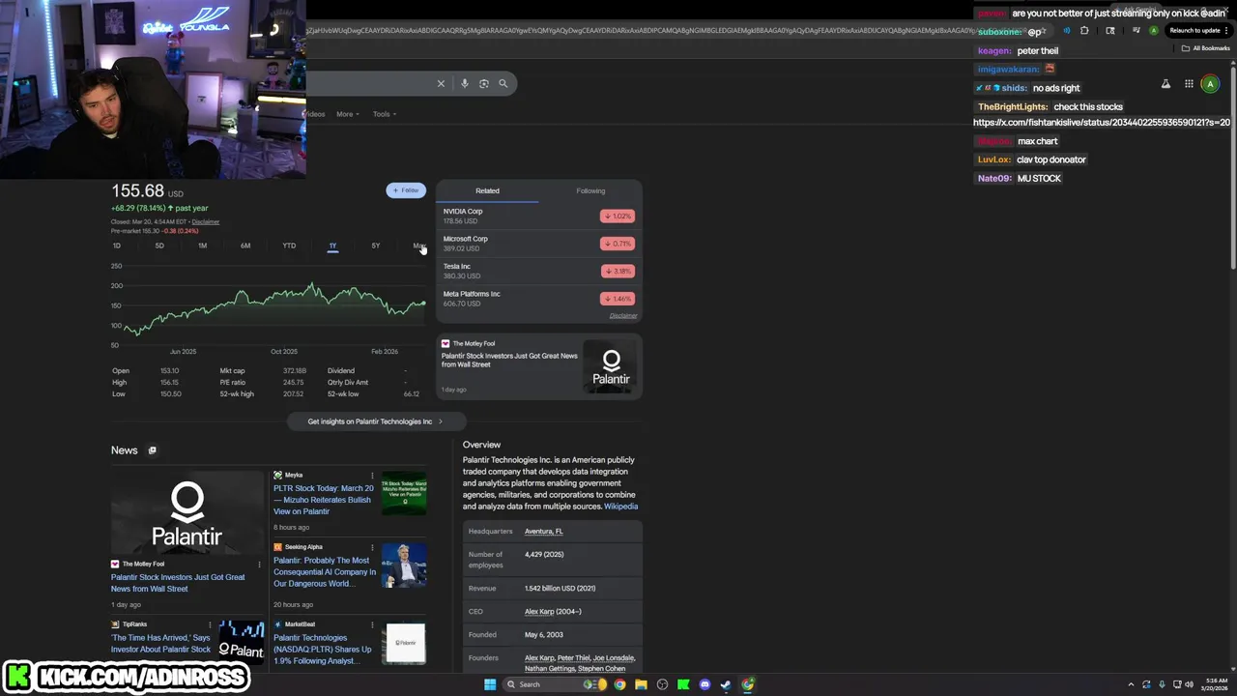Open Google Lens image search
Image resolution: width=1237 pixels, height=696 pixels.
[x=484, y=83]
